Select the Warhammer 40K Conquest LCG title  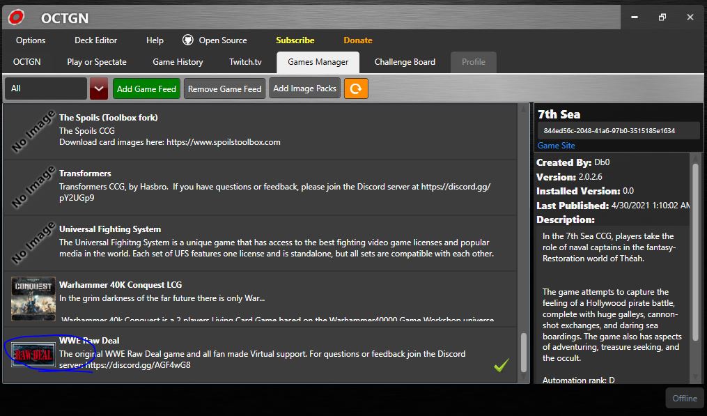(x=121, y=285)
